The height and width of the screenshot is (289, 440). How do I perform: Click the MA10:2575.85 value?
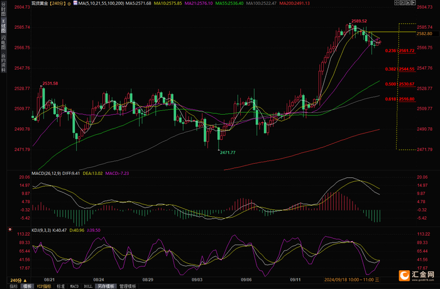click(168, 3)
